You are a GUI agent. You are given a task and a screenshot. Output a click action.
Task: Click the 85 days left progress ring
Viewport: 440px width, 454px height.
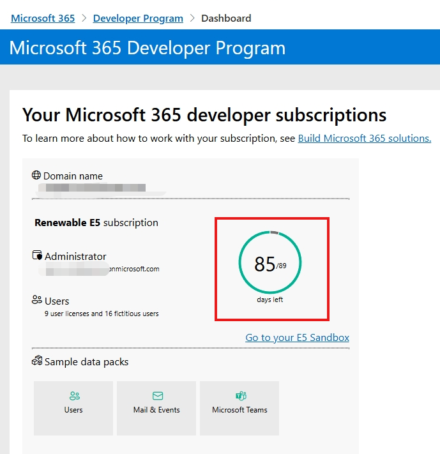click(270, 262)
